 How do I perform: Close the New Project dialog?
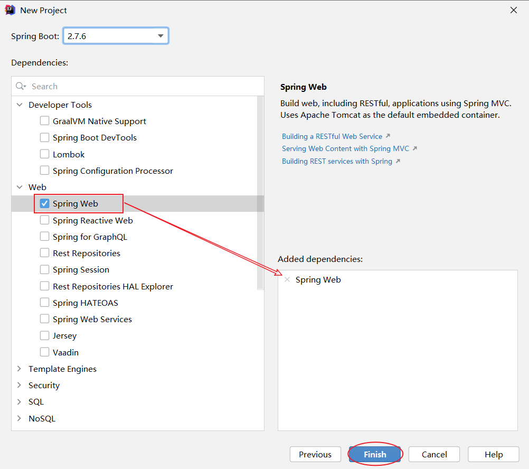pos(514,10)
